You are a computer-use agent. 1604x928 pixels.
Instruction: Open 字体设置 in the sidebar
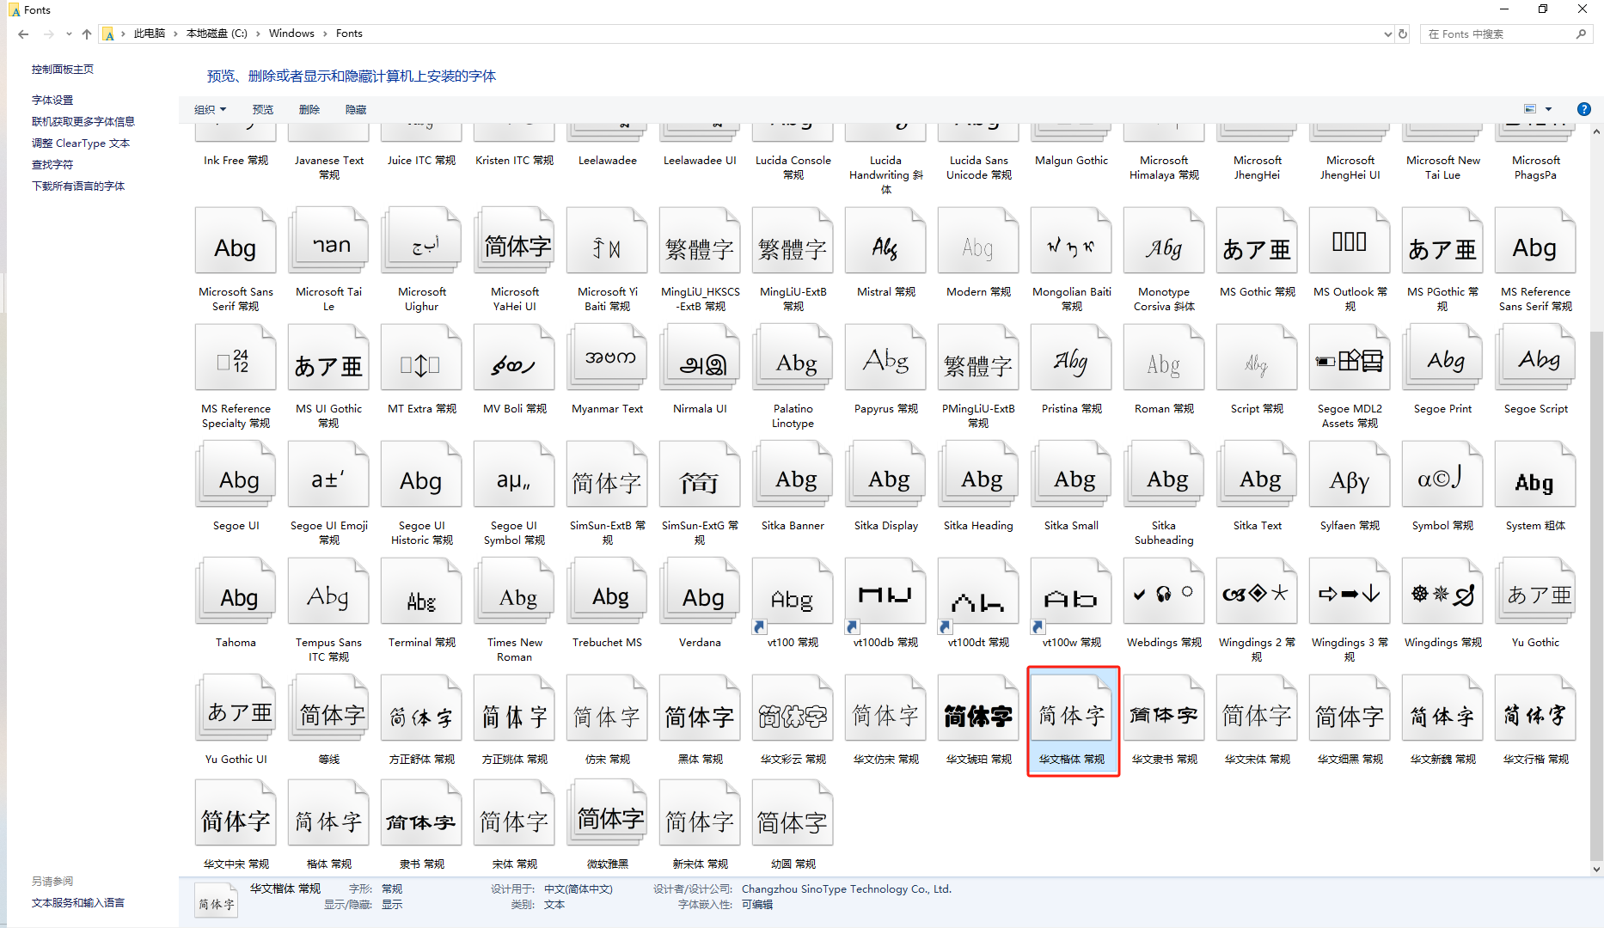[x=52, y=101]
